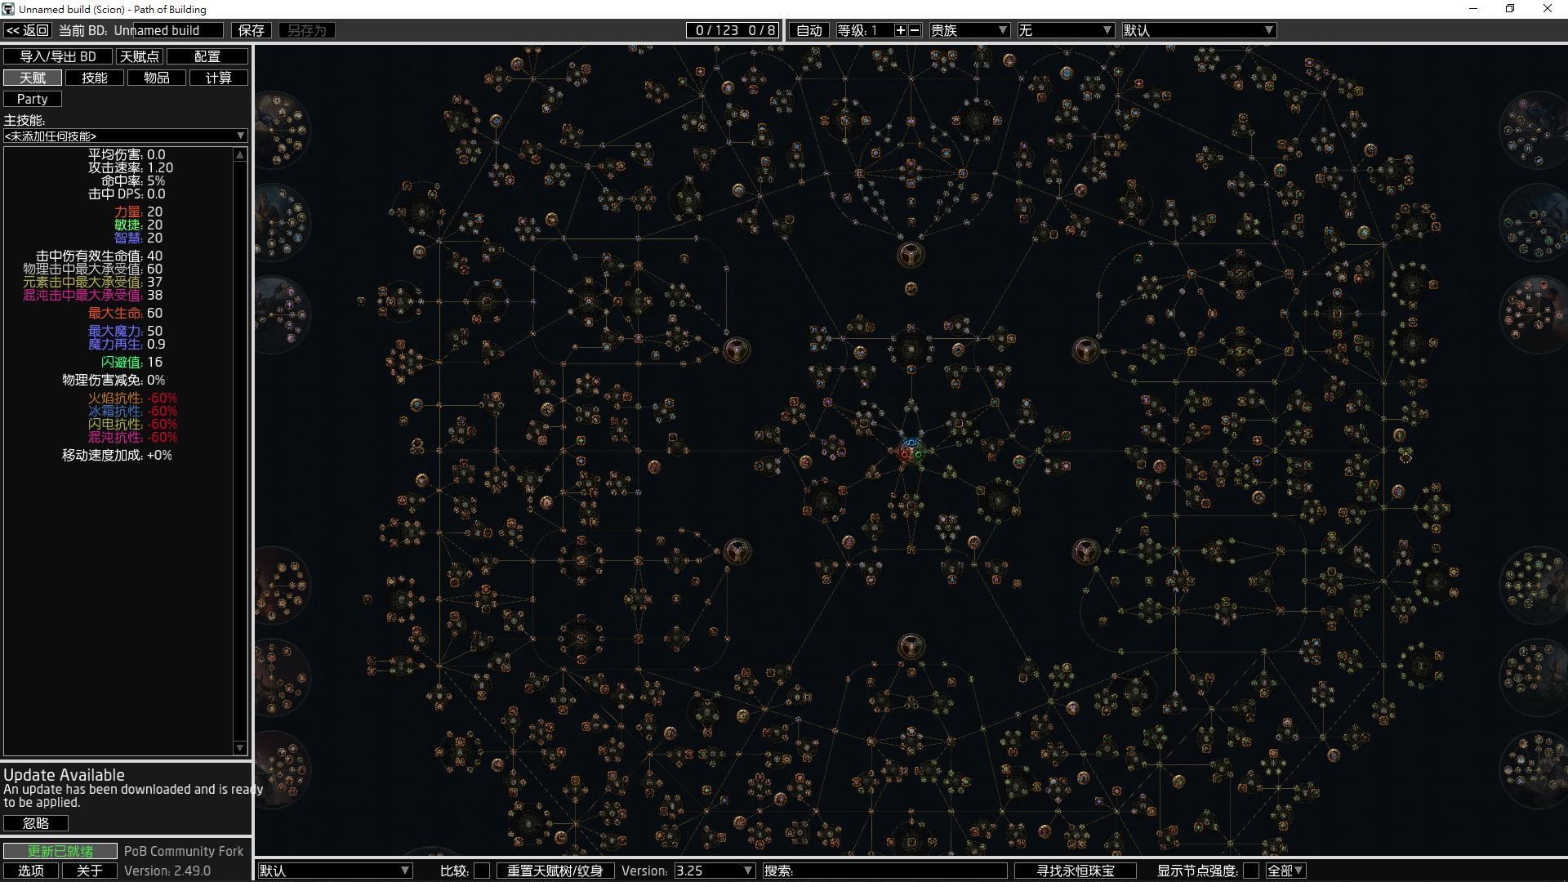Open the 贵族 class selection dropdown
Screen dimensions: 1568x882
click(969, 30)
